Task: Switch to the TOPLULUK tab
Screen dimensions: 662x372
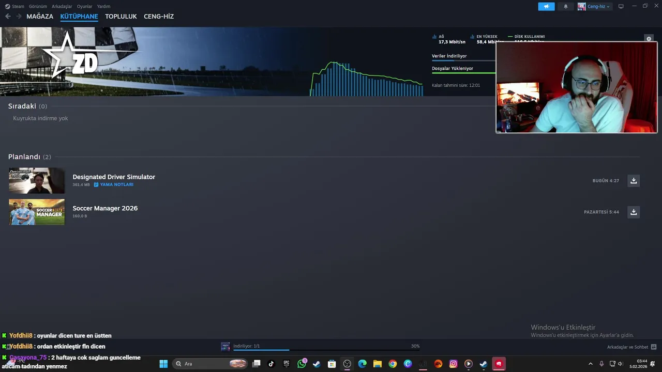Action: (x=121, y=17)
